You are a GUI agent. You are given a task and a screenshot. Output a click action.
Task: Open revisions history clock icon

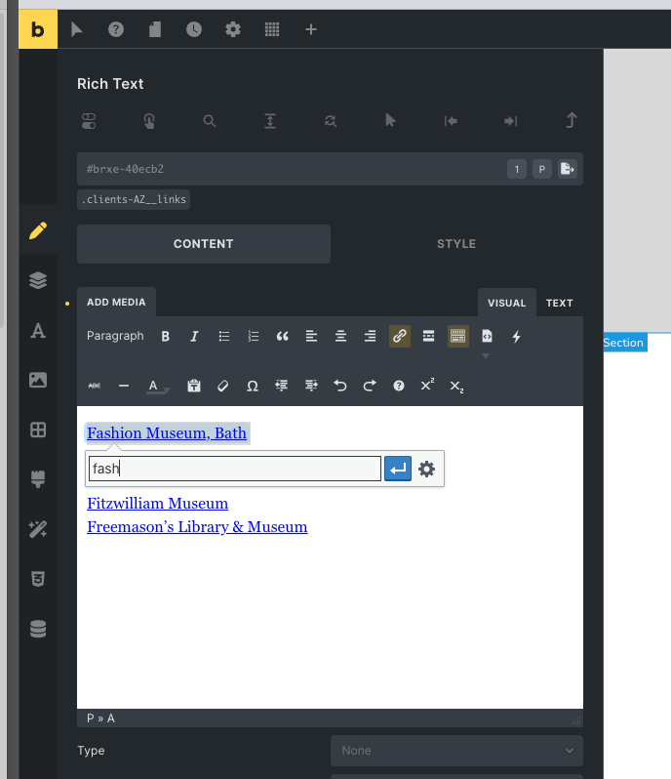[x=194, y=29]
